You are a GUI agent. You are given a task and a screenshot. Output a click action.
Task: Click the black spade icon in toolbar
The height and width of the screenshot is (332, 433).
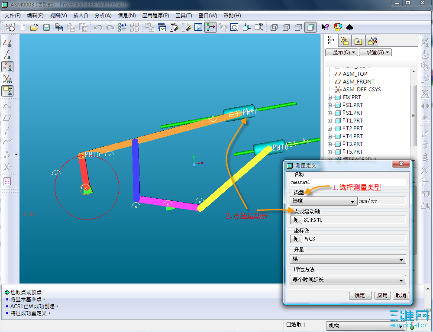pos(349,27)
